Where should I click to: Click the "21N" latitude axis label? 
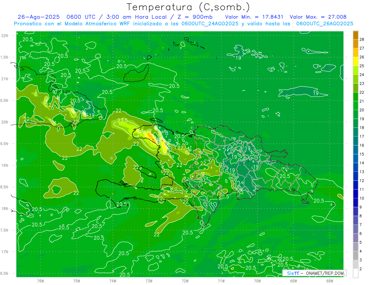point(5,79)
